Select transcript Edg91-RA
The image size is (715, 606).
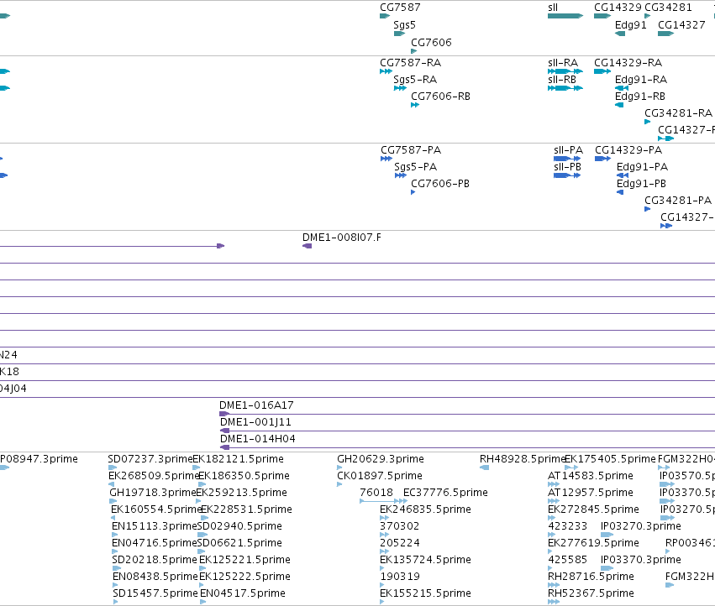(x=641, y=79)
